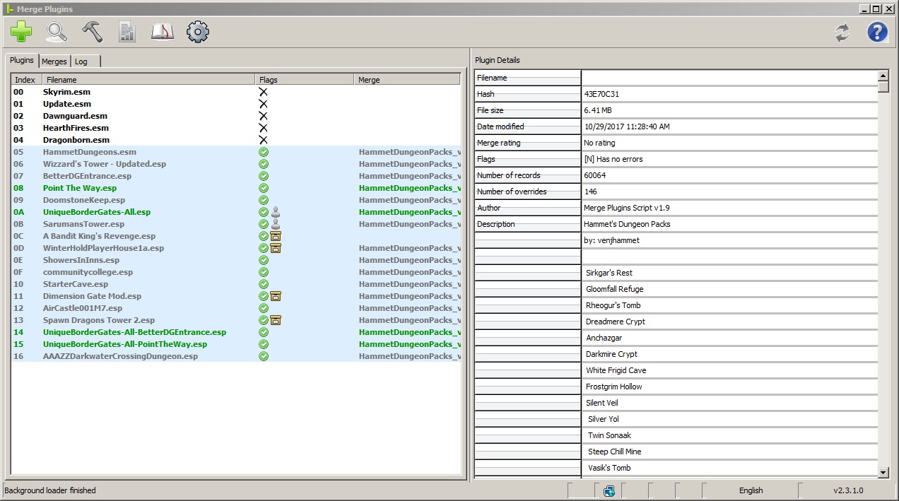Click archive box flag for A Bandit King's Revenge.esp
899x501 pixels.
(x=276, y=236)
